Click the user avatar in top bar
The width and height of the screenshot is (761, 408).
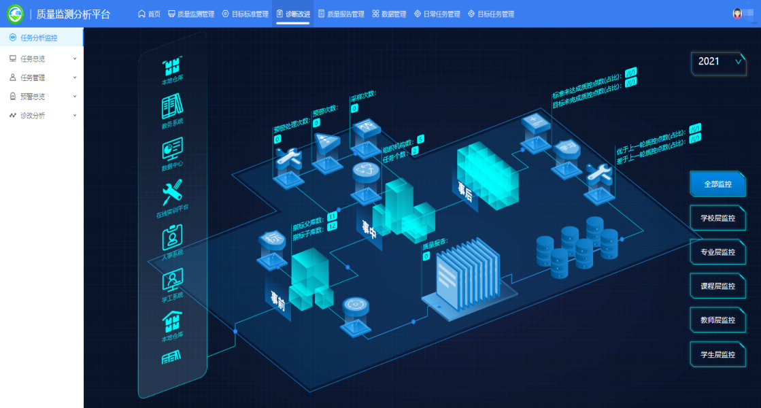738,14
